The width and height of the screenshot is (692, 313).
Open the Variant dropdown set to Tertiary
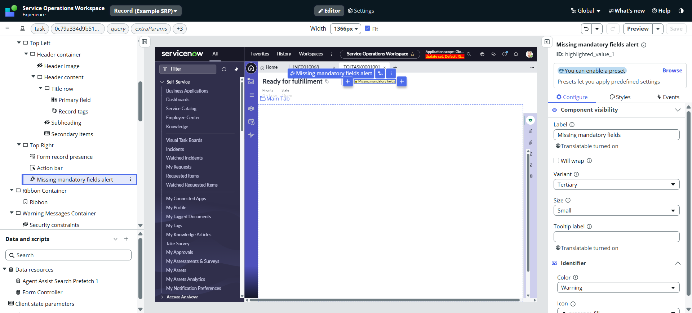(x=616, y=184)
